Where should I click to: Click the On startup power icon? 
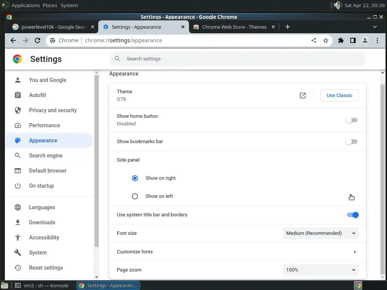coord(18,186)
